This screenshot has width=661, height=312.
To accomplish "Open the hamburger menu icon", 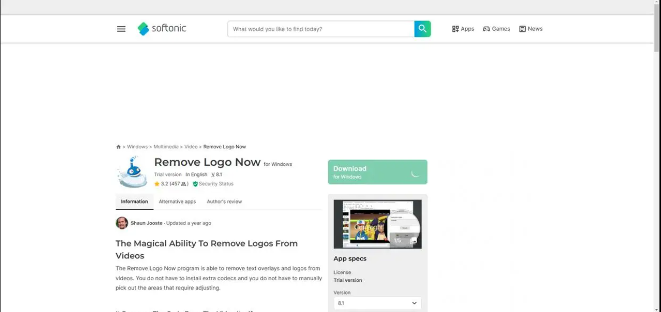I will tap(121, 29).
